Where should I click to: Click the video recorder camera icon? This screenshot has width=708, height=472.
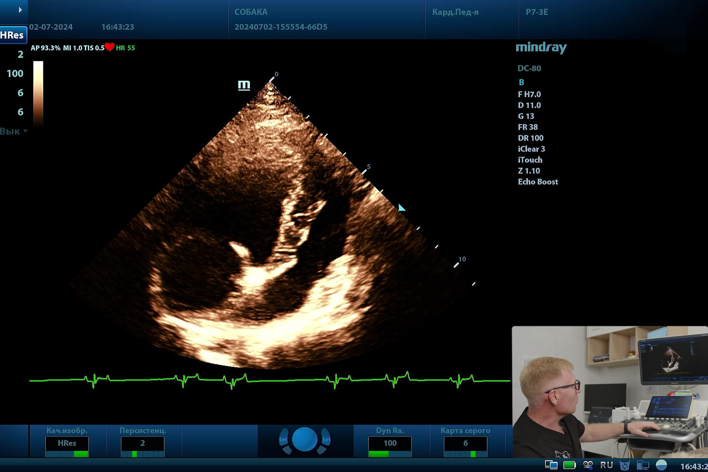pos(588,465)
